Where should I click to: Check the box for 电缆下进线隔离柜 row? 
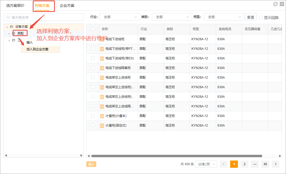[93, 68]
